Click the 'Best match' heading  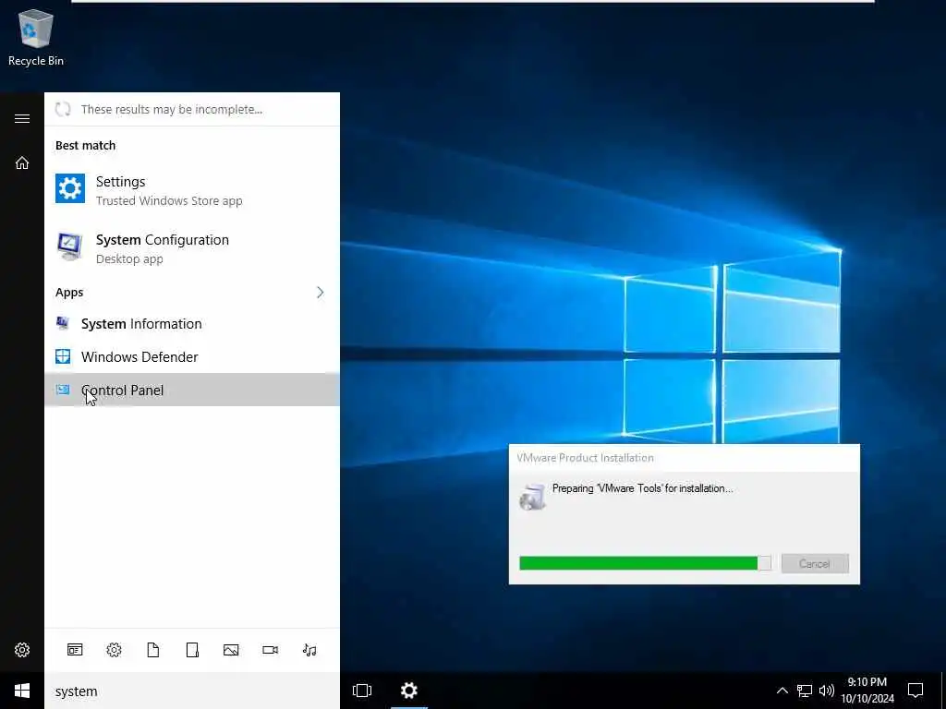tap(86, 145)
